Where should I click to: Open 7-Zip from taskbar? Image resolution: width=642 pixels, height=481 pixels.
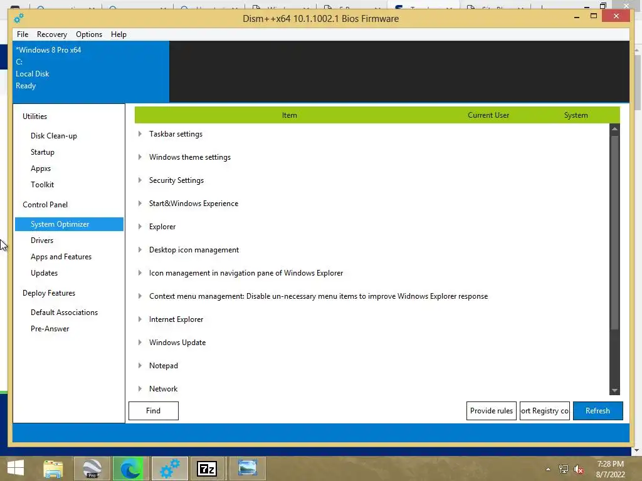[207, 468]
